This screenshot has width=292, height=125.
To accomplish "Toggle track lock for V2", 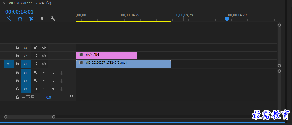I will click(17, 56).
